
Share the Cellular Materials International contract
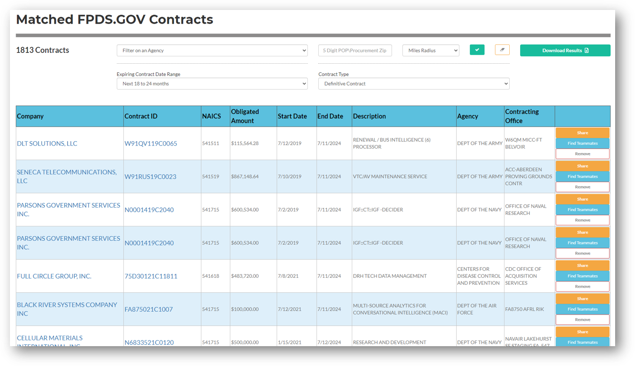(583, 332)
